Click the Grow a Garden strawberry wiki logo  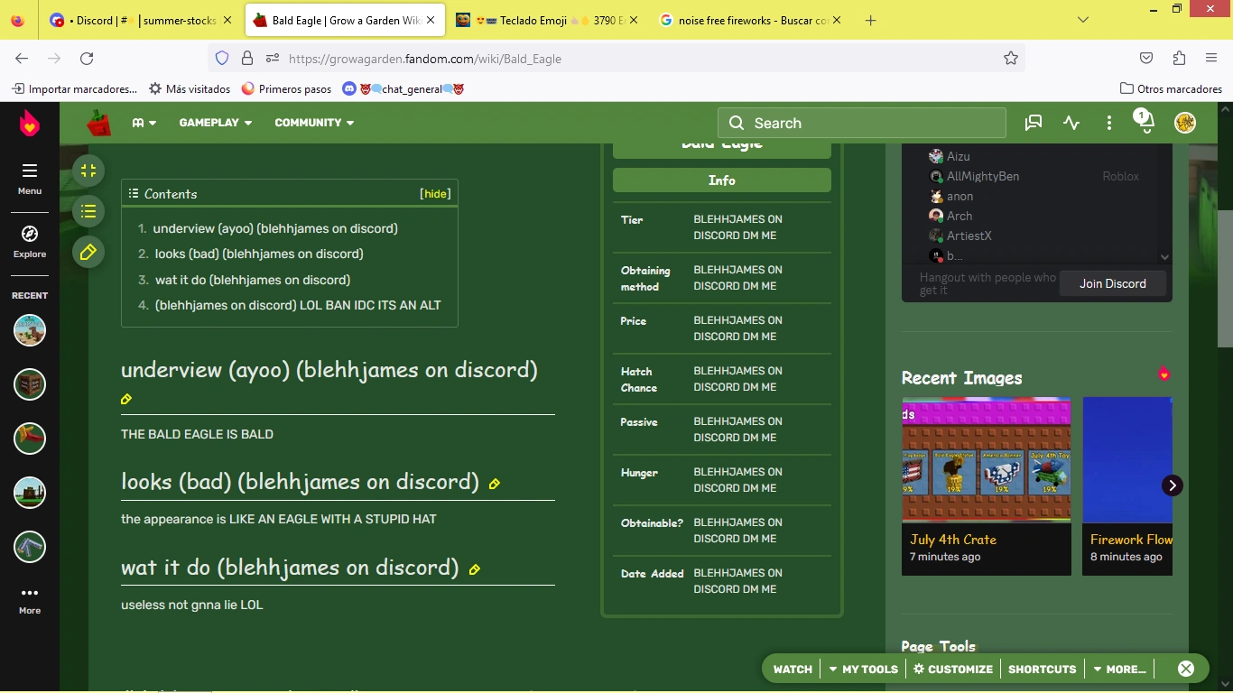99,122
